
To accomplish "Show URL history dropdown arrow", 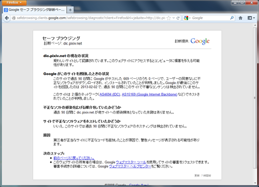I will point(174,18).
